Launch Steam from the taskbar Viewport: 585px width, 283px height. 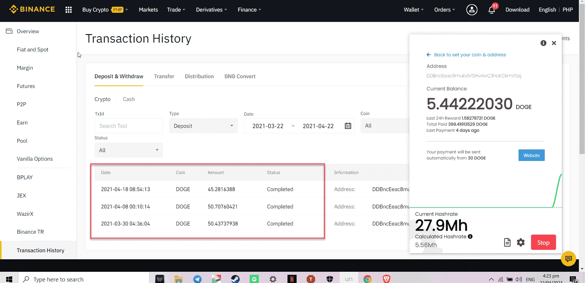(x=235, y=279)
